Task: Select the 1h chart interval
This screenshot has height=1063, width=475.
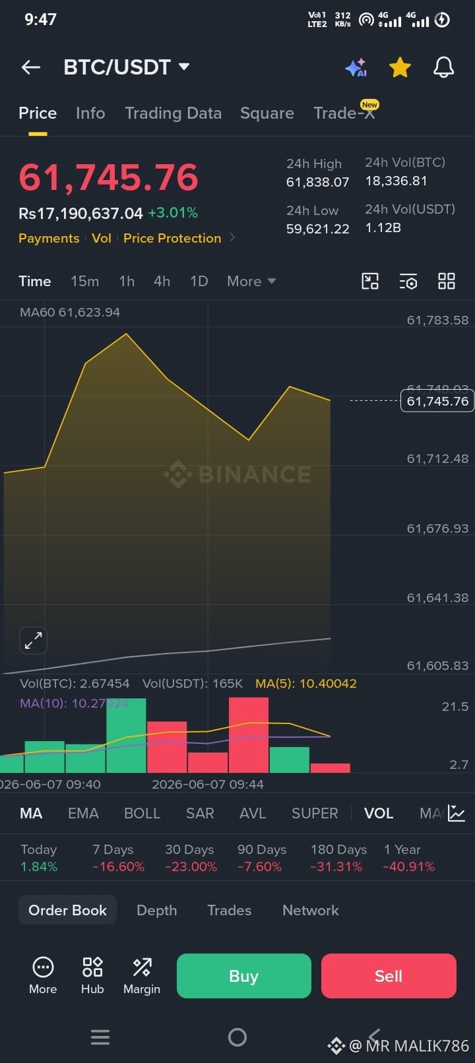Action: click(127, 282)
